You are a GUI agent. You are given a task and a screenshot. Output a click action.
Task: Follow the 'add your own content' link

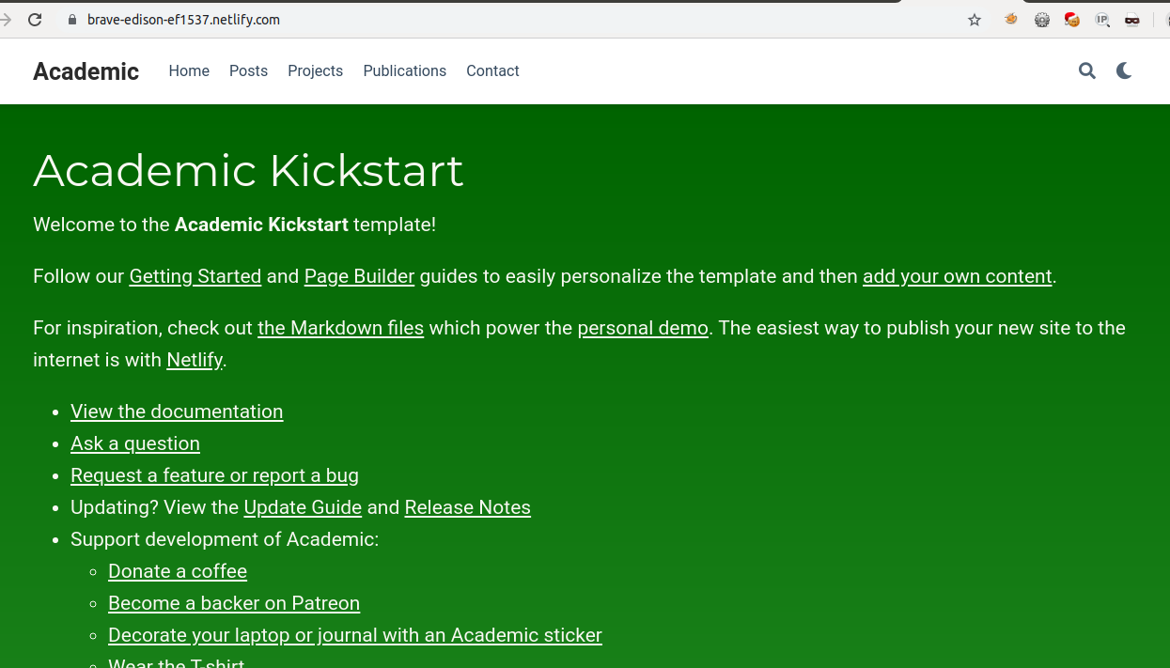957,276
